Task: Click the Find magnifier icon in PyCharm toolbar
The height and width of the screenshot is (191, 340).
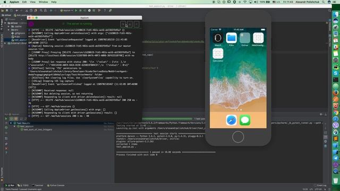Action: point(41,11)
